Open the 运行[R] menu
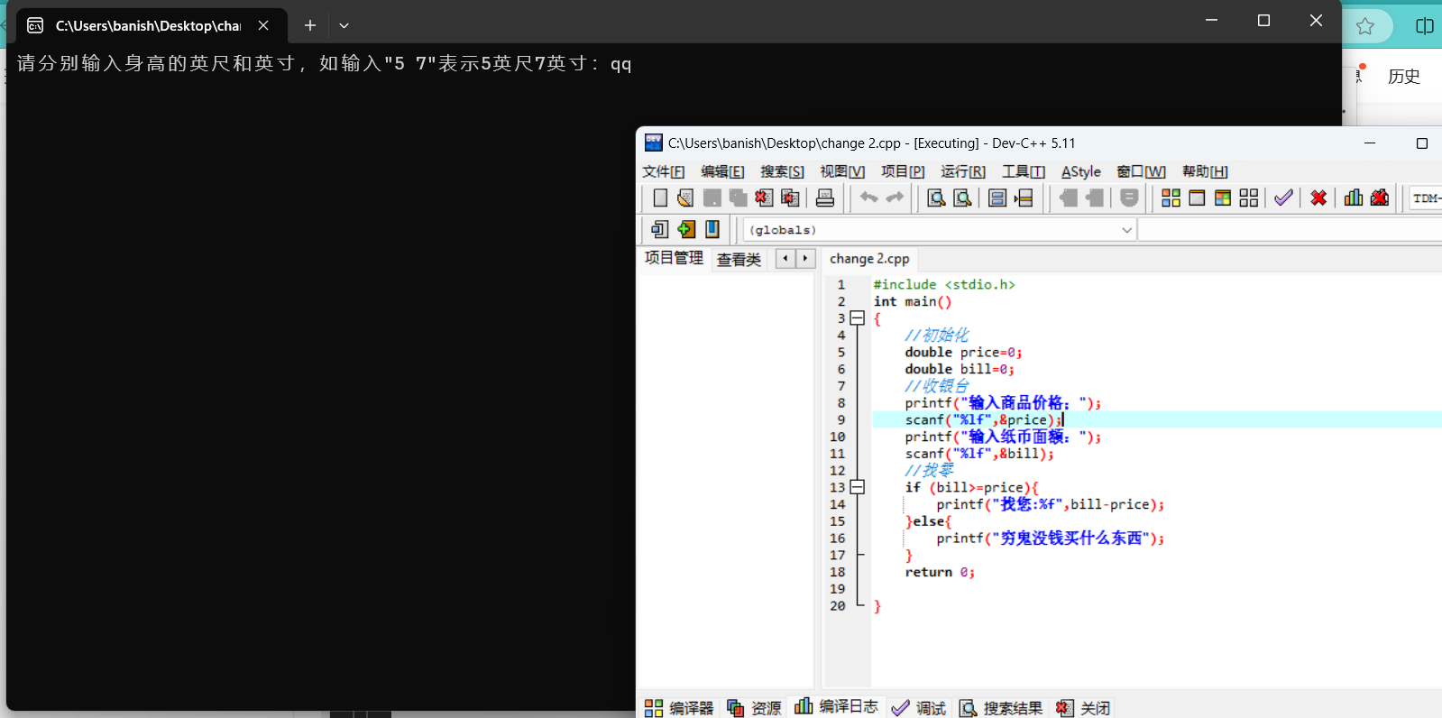 [962, 171]
